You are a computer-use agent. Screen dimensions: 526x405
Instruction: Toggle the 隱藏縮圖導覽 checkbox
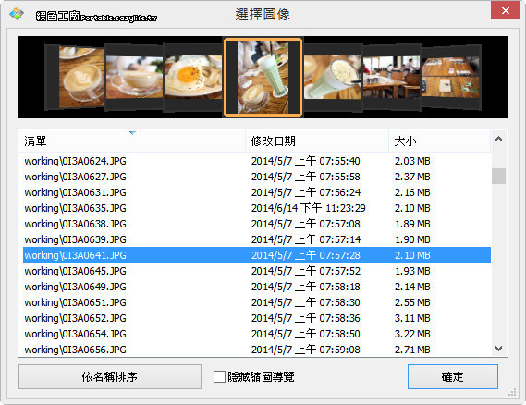point(219,376)
